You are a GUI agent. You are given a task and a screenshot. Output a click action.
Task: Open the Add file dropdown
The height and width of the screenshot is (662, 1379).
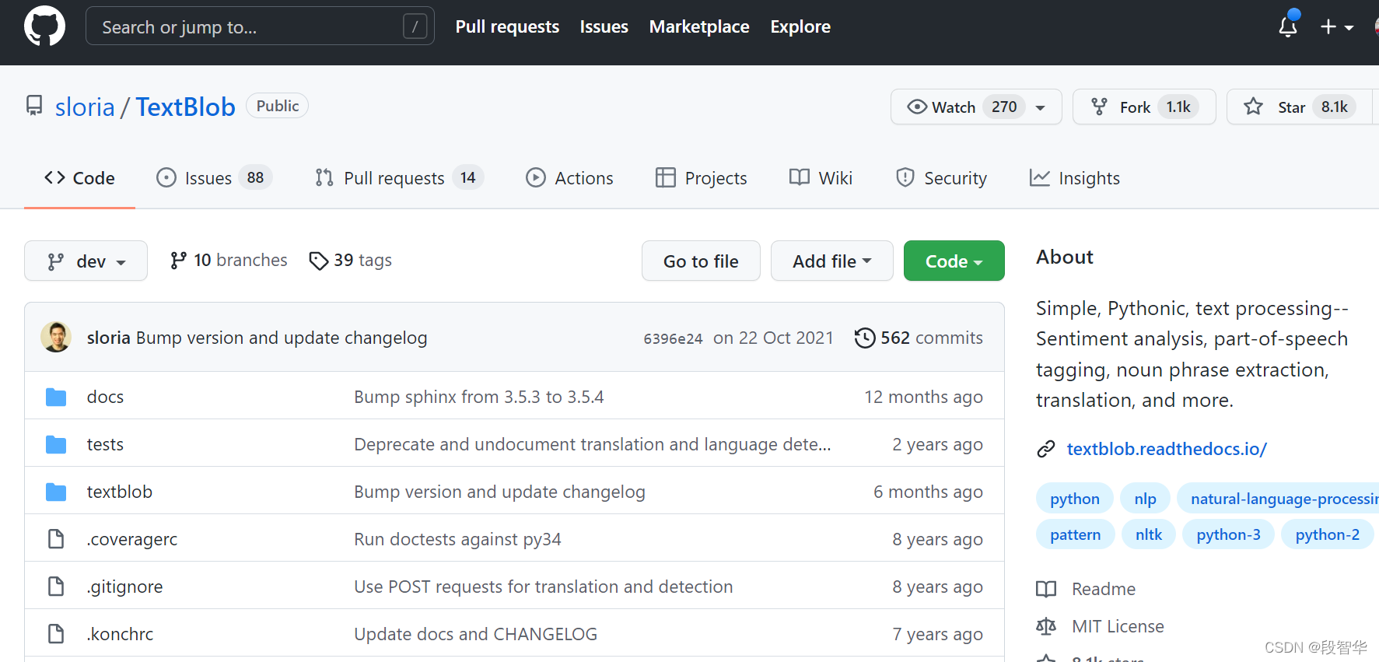831,261
